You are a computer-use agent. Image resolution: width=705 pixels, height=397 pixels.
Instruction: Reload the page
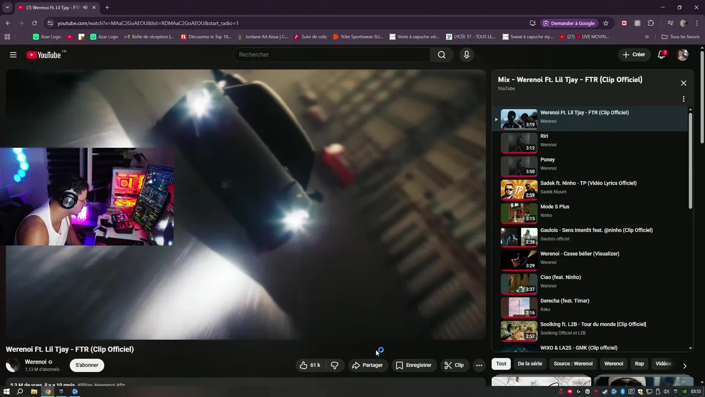[34, 23]
